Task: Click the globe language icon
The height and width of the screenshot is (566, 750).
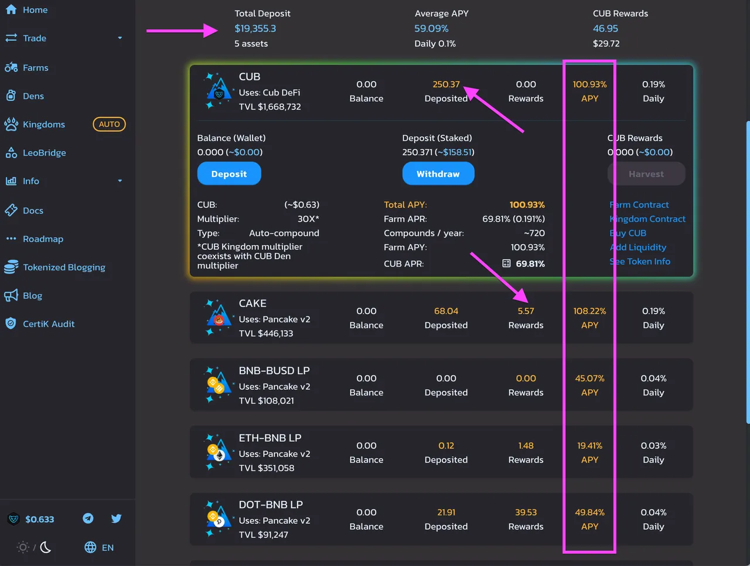Action: pos(90,547)
